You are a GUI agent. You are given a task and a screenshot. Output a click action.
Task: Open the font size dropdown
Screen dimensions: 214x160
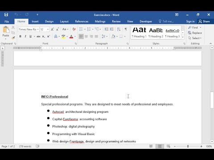(48, 29)
